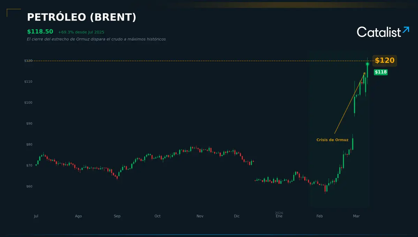Image resolution: width=418 pixels, height=237 pixels.
Task: Click the Feb x-axis label
Action: coord(320,216)
